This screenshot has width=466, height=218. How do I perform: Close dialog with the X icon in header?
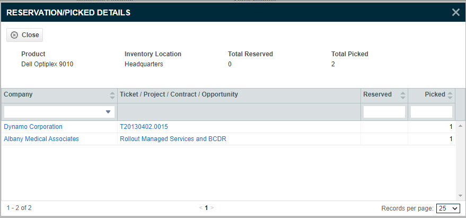point(455,12)
